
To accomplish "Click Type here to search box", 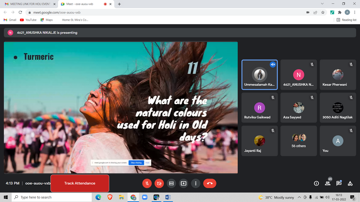I will point(52,197).
